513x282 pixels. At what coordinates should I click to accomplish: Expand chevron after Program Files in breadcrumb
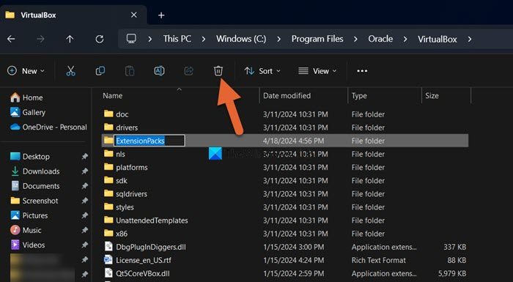(x=355, y=40)
